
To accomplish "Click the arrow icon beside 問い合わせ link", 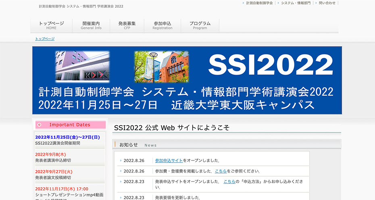I will pos(316,3).
